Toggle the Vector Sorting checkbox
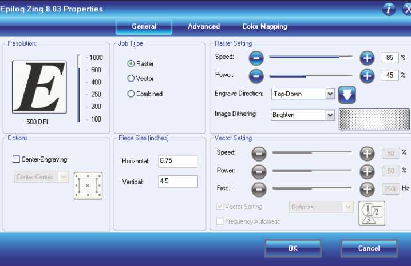 pos(220,207)
